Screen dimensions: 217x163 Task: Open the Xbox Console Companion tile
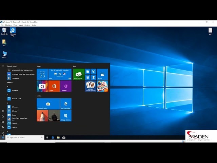[x=79, y=74]
